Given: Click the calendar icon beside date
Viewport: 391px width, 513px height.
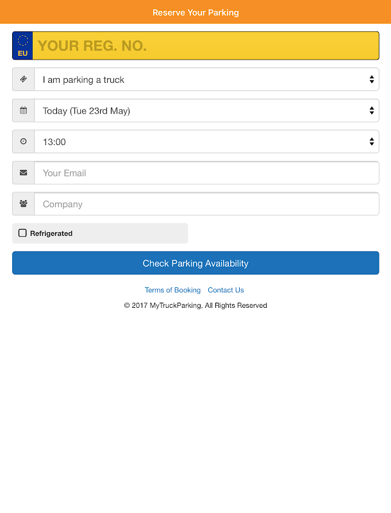Looking at the screenshot, I should (24, 110).
